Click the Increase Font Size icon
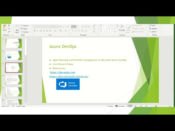The height and width of the screenshot is (131, 175). [x=61, y=27]
